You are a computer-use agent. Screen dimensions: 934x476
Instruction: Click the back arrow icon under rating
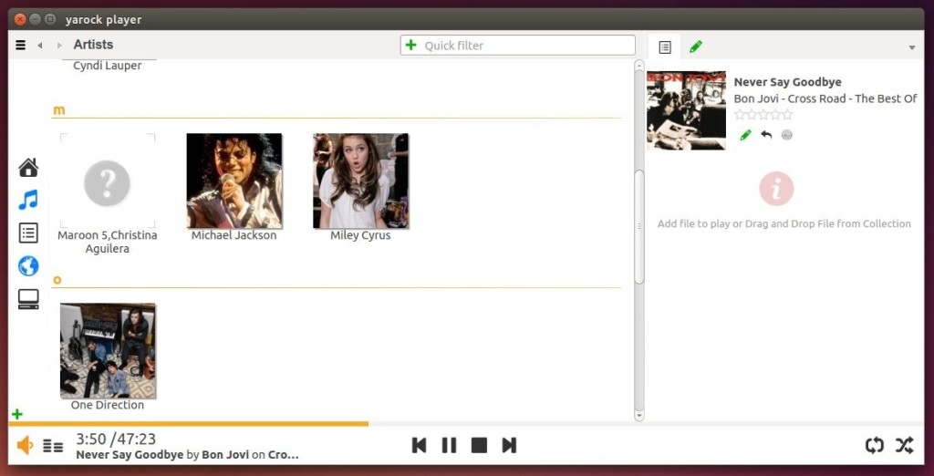point(766,135)
